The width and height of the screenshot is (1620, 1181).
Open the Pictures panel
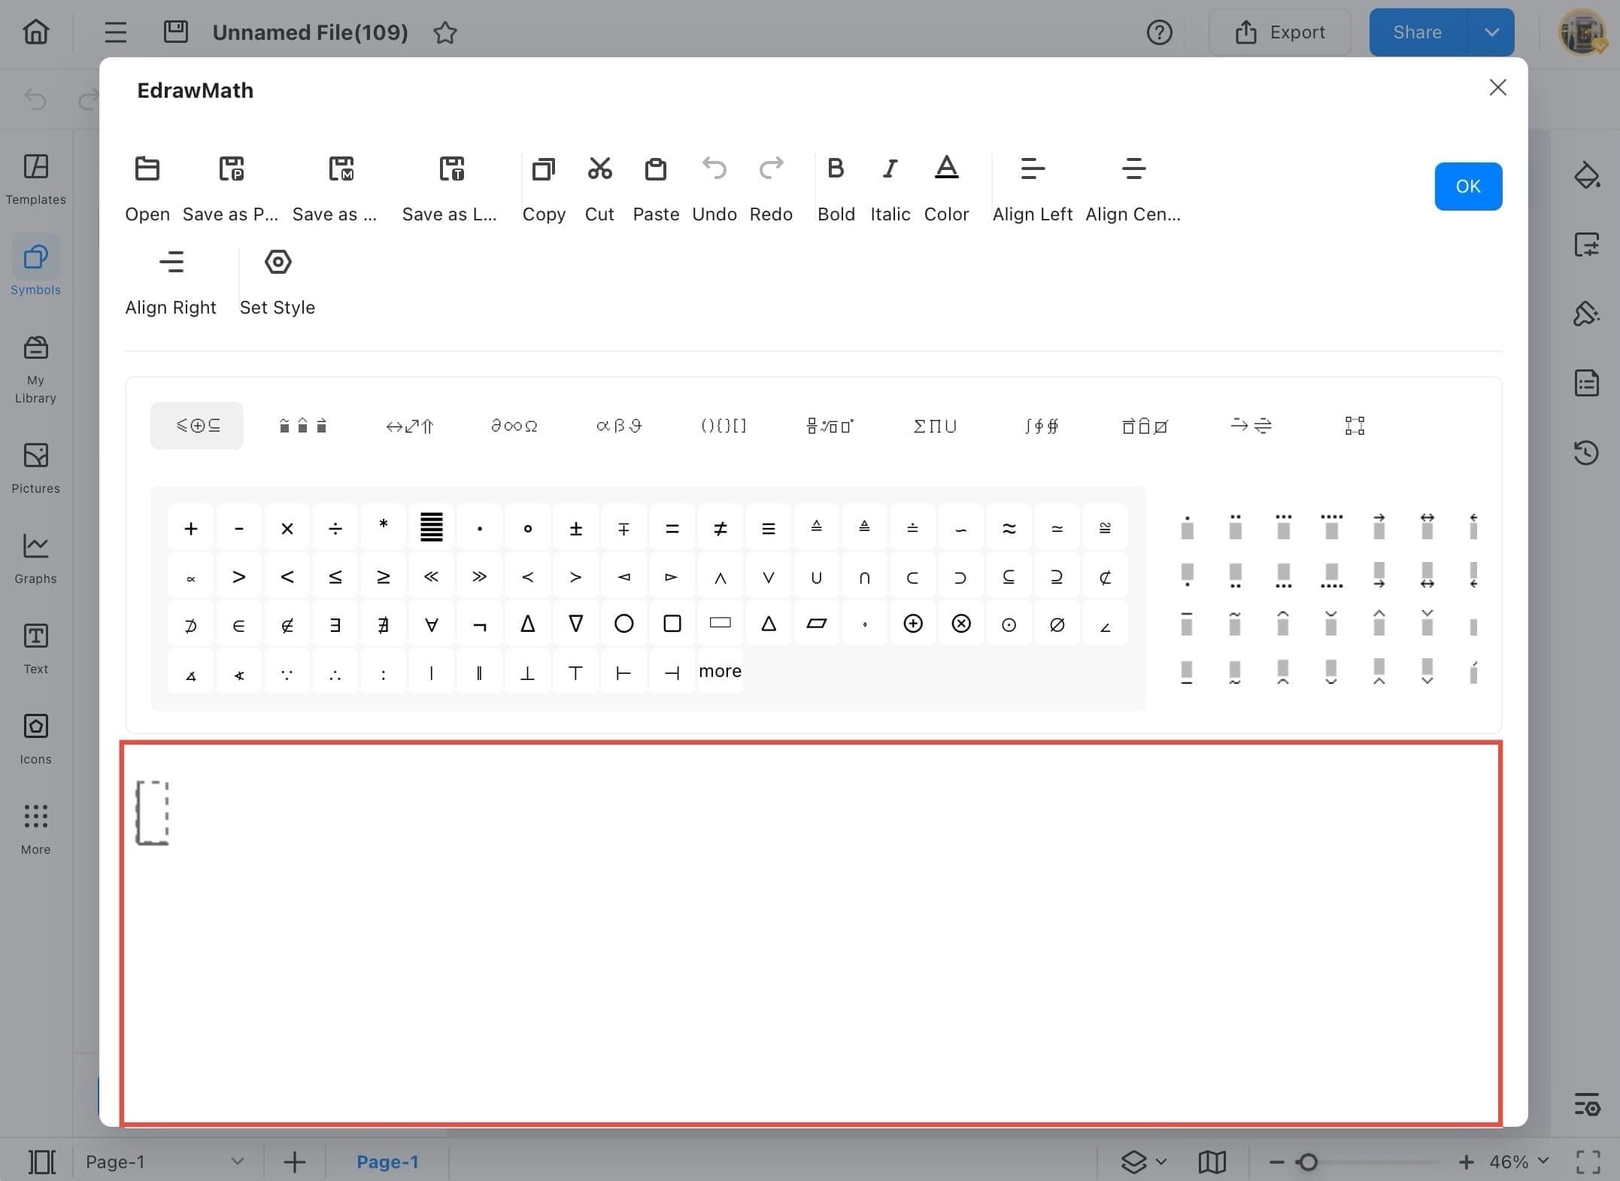(x=35, y=466)
